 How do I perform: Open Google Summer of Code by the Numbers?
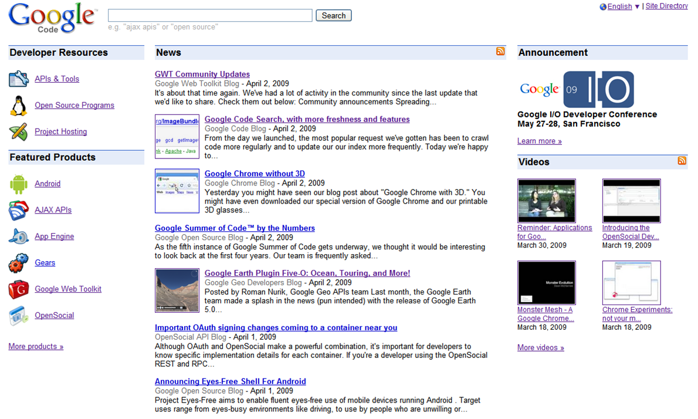pos(235,228)
